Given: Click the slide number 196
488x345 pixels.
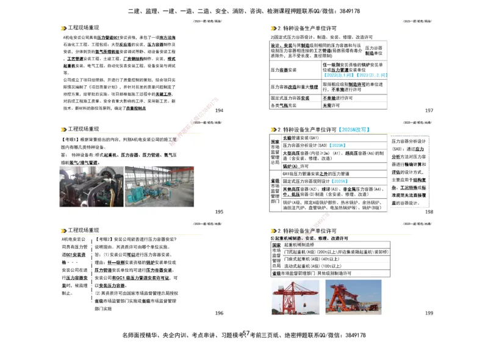Looking at the screenshot, I should (x=219, y=313).
